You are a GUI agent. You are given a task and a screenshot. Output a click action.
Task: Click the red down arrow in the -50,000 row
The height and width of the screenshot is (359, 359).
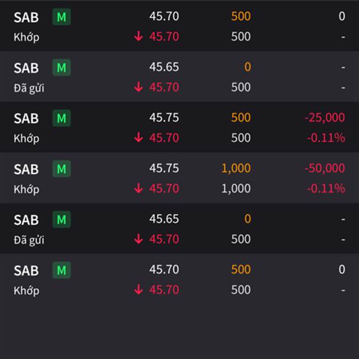[x=139, y=188]
